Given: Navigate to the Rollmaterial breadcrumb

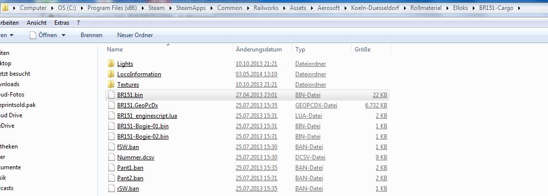Looking at the screenshot, I should tap(426, 8).
